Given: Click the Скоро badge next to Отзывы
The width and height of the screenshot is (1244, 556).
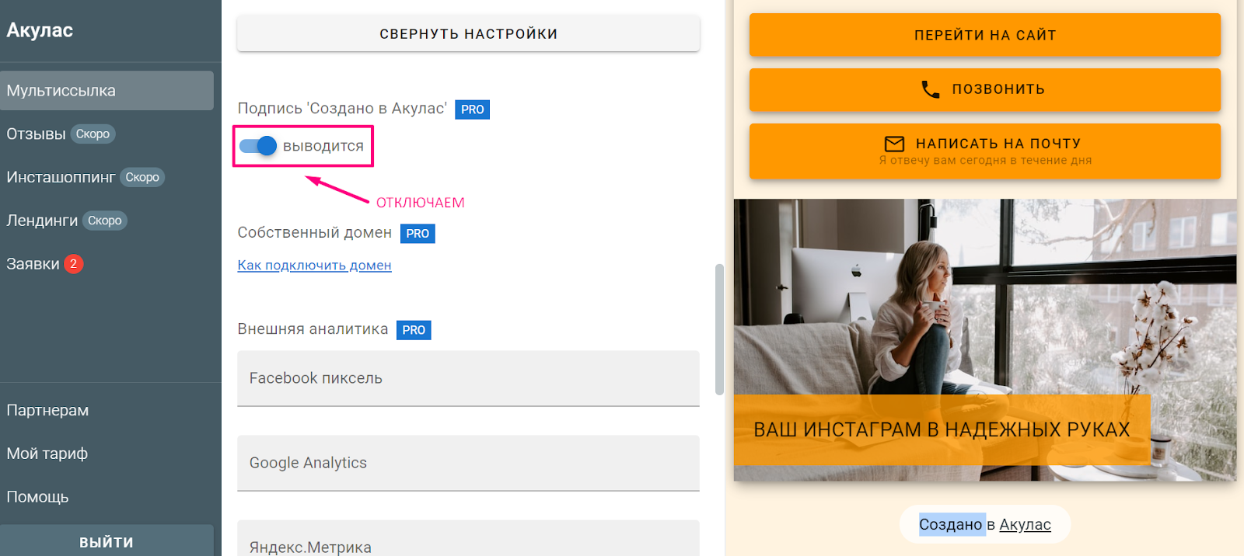Looking at the screenshot, I should click(93, 134).
